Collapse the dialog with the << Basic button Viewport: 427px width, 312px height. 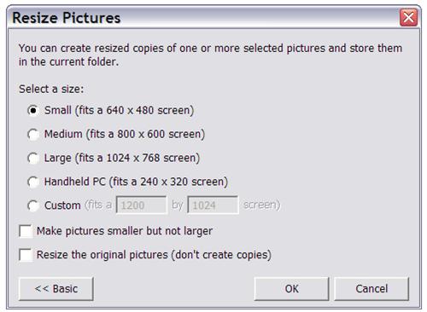[x=56, y=289]
